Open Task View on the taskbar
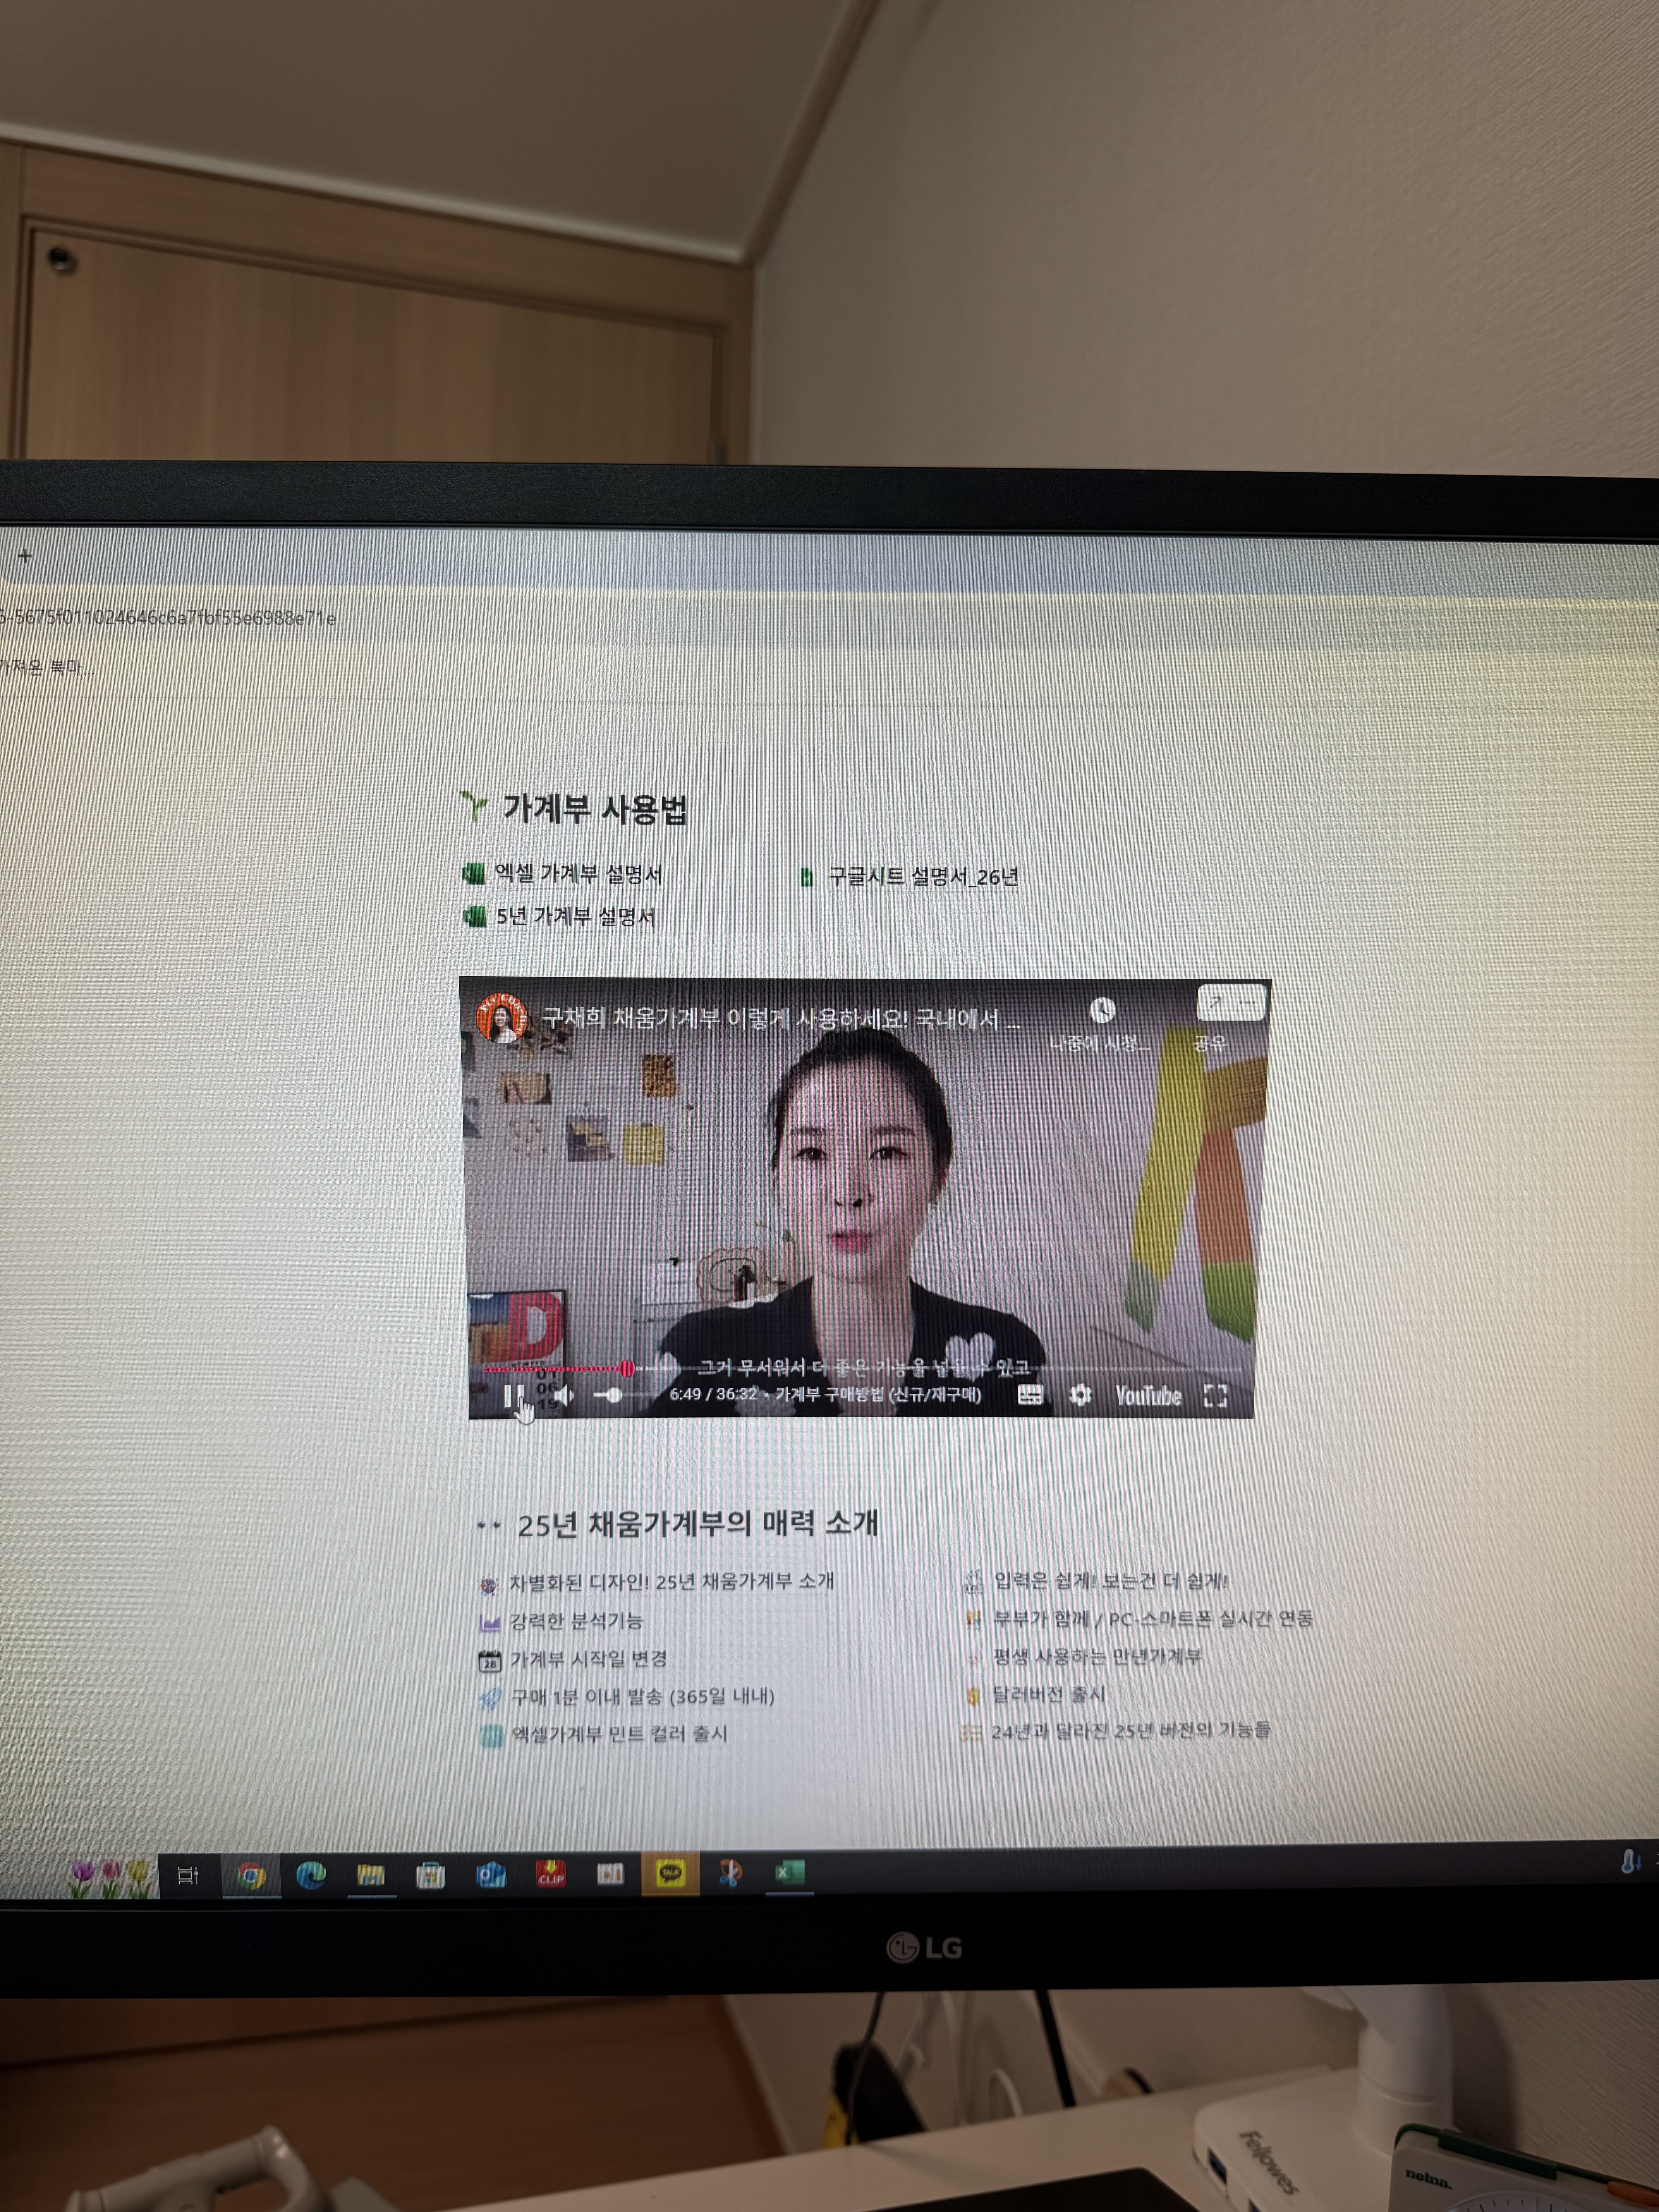 pos(187,1875)
